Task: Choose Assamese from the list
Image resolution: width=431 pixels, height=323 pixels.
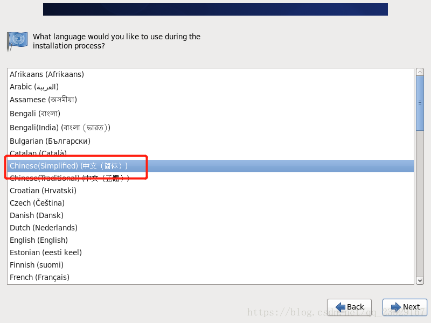Action: 211,100
